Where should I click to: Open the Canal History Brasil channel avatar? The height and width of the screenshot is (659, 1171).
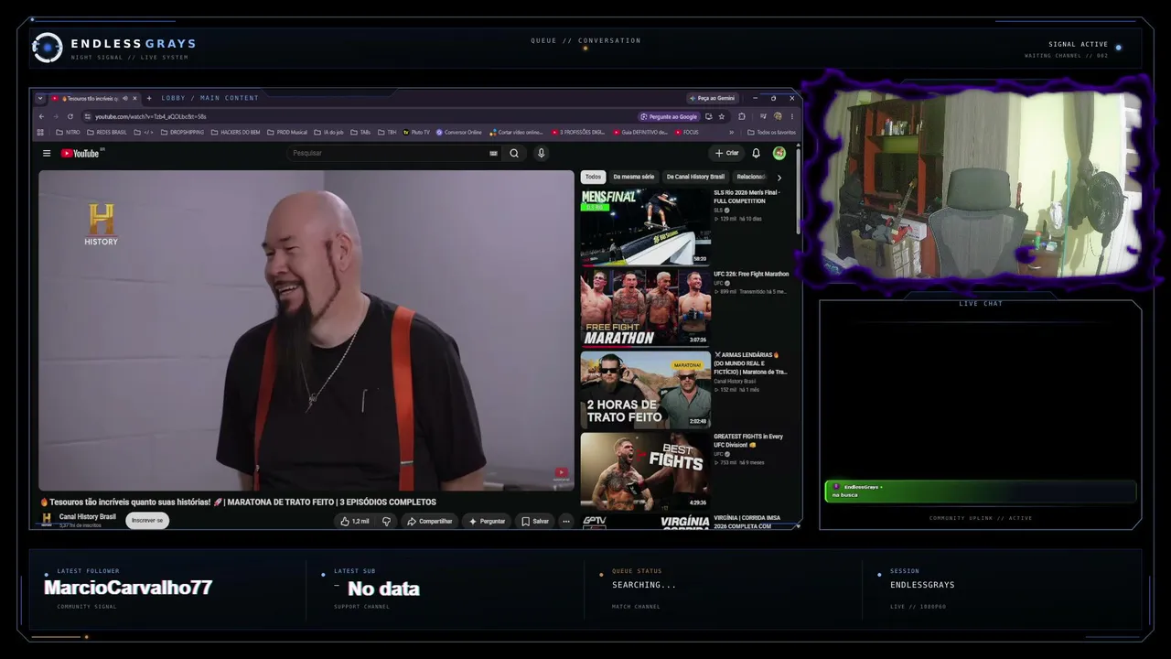[x=47, y=520]
